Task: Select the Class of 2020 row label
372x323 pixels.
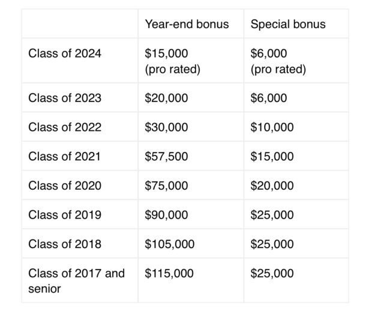Action: [x=65, y=186]
